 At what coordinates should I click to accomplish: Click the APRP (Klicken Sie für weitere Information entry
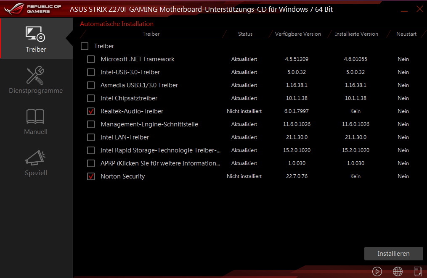pyautogui.click(x=160, y=163)
